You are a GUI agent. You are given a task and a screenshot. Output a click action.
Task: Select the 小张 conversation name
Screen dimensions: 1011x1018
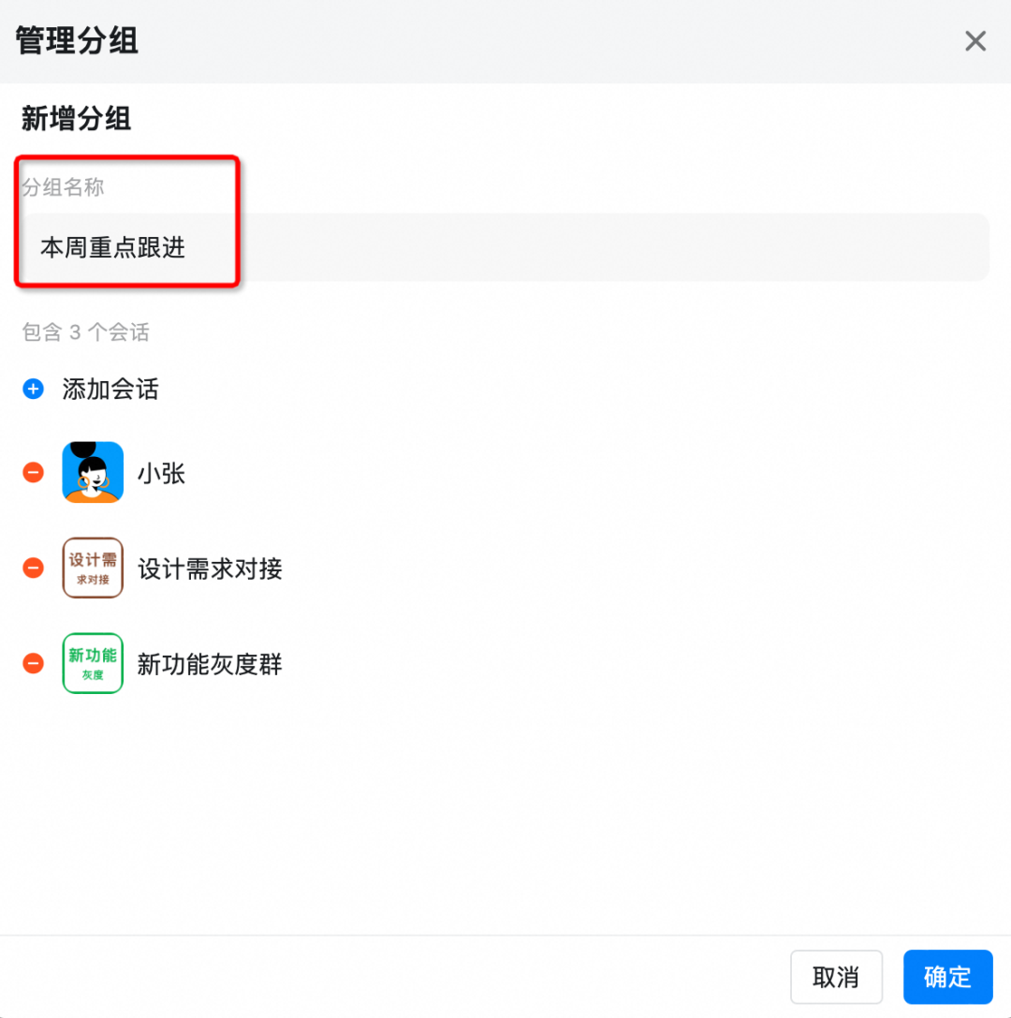162,473
